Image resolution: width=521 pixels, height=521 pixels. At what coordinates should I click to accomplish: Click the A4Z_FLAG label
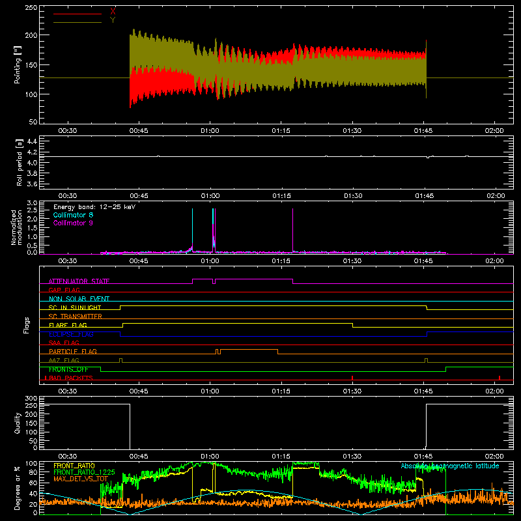(x=64, y=360)
